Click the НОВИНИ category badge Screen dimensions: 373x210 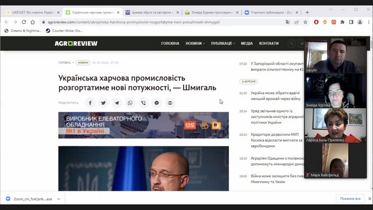click(x=83, y=62)
